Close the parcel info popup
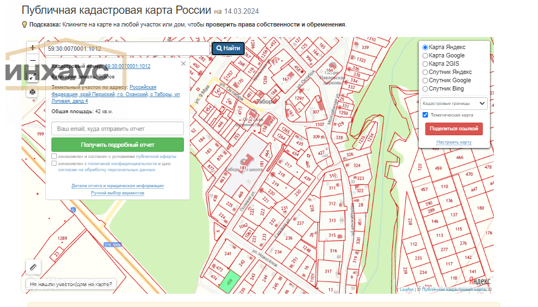 183,63
